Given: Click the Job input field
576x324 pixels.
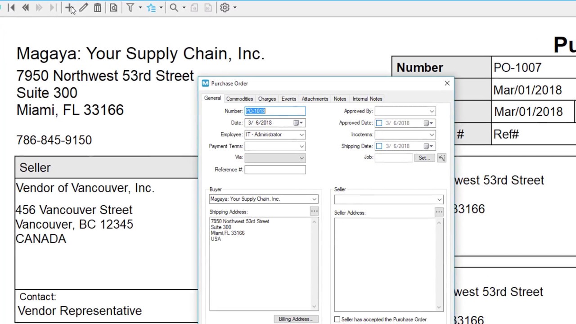Looking at the screenshot, I should [x=394, y=157].
